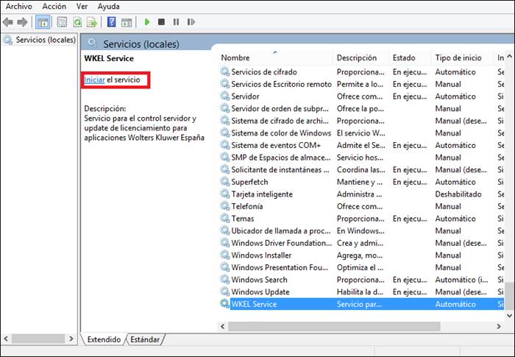Image resolution: width=515 pixels, height=357 pixels.
Task: Click the Servicios (locales) tree icon
Action: (x=7, y=40)
